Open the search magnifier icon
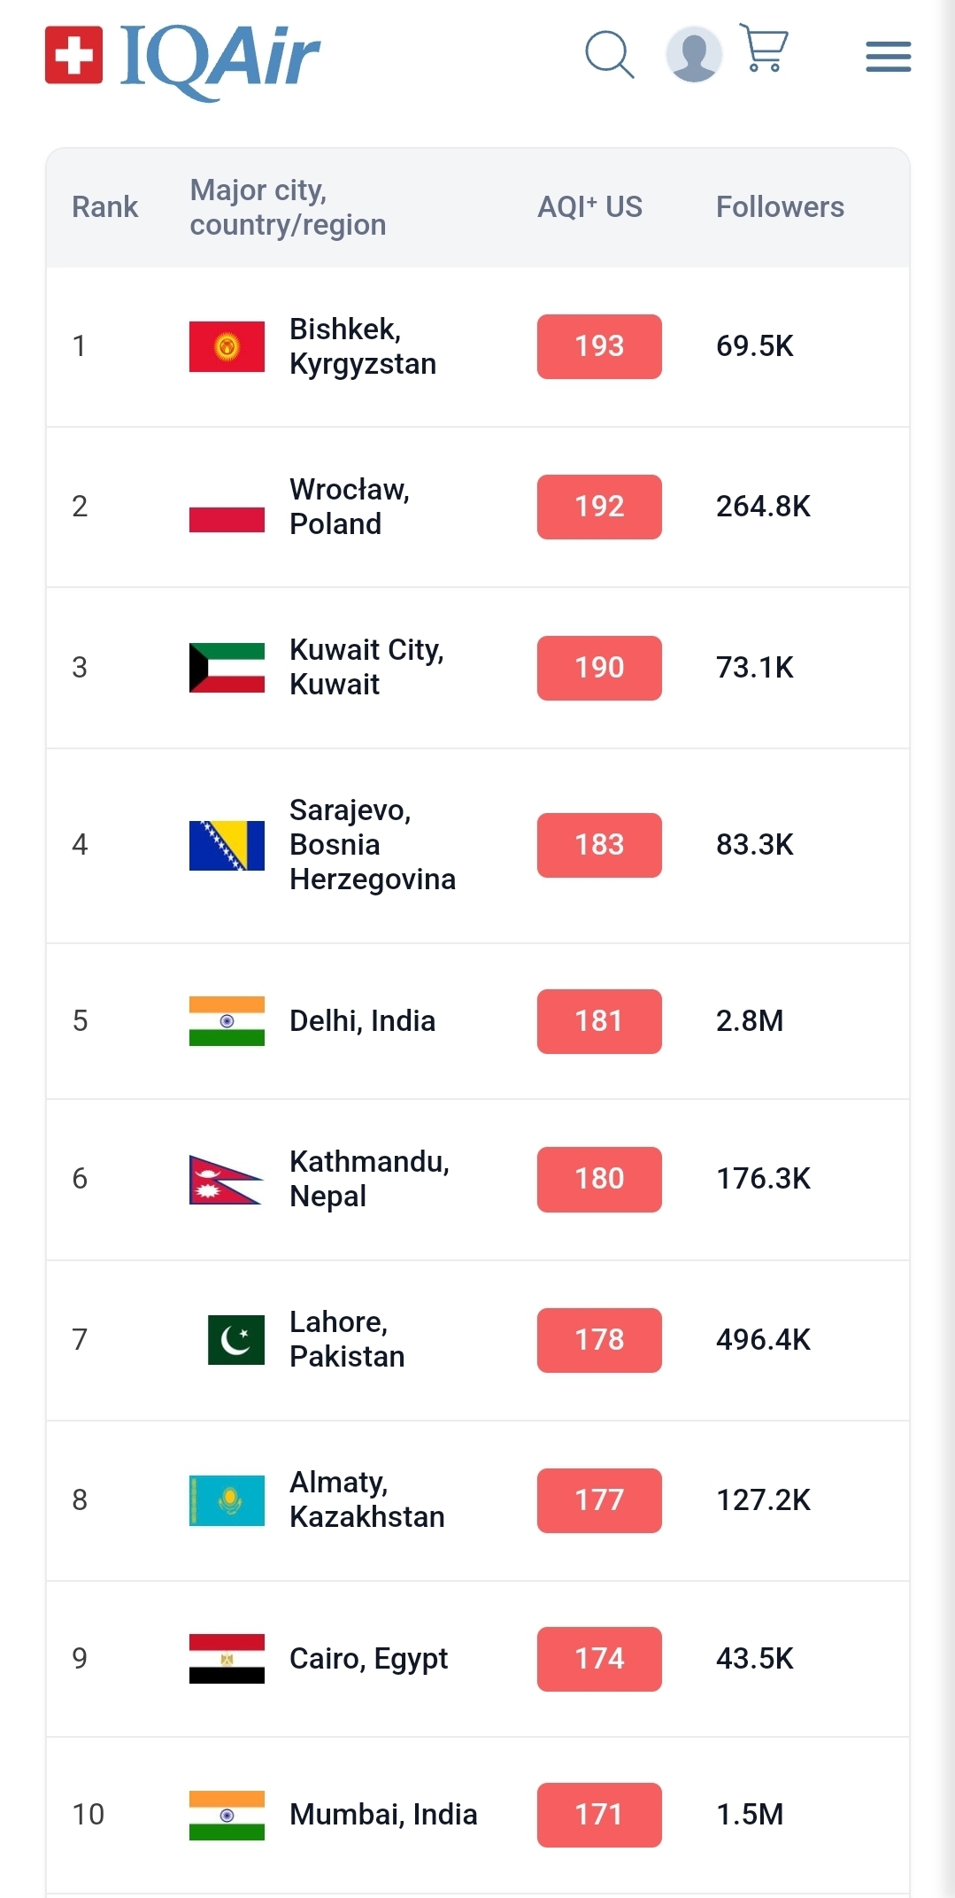Viewport: 955px width, 1898px height. coord(609,55)
